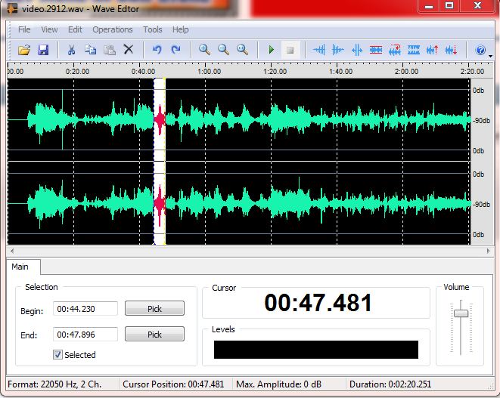The height and width of the screenshot is (398, 500).
Task: Decrease volume with the down-arrow waveform icon
Action: 452,50
